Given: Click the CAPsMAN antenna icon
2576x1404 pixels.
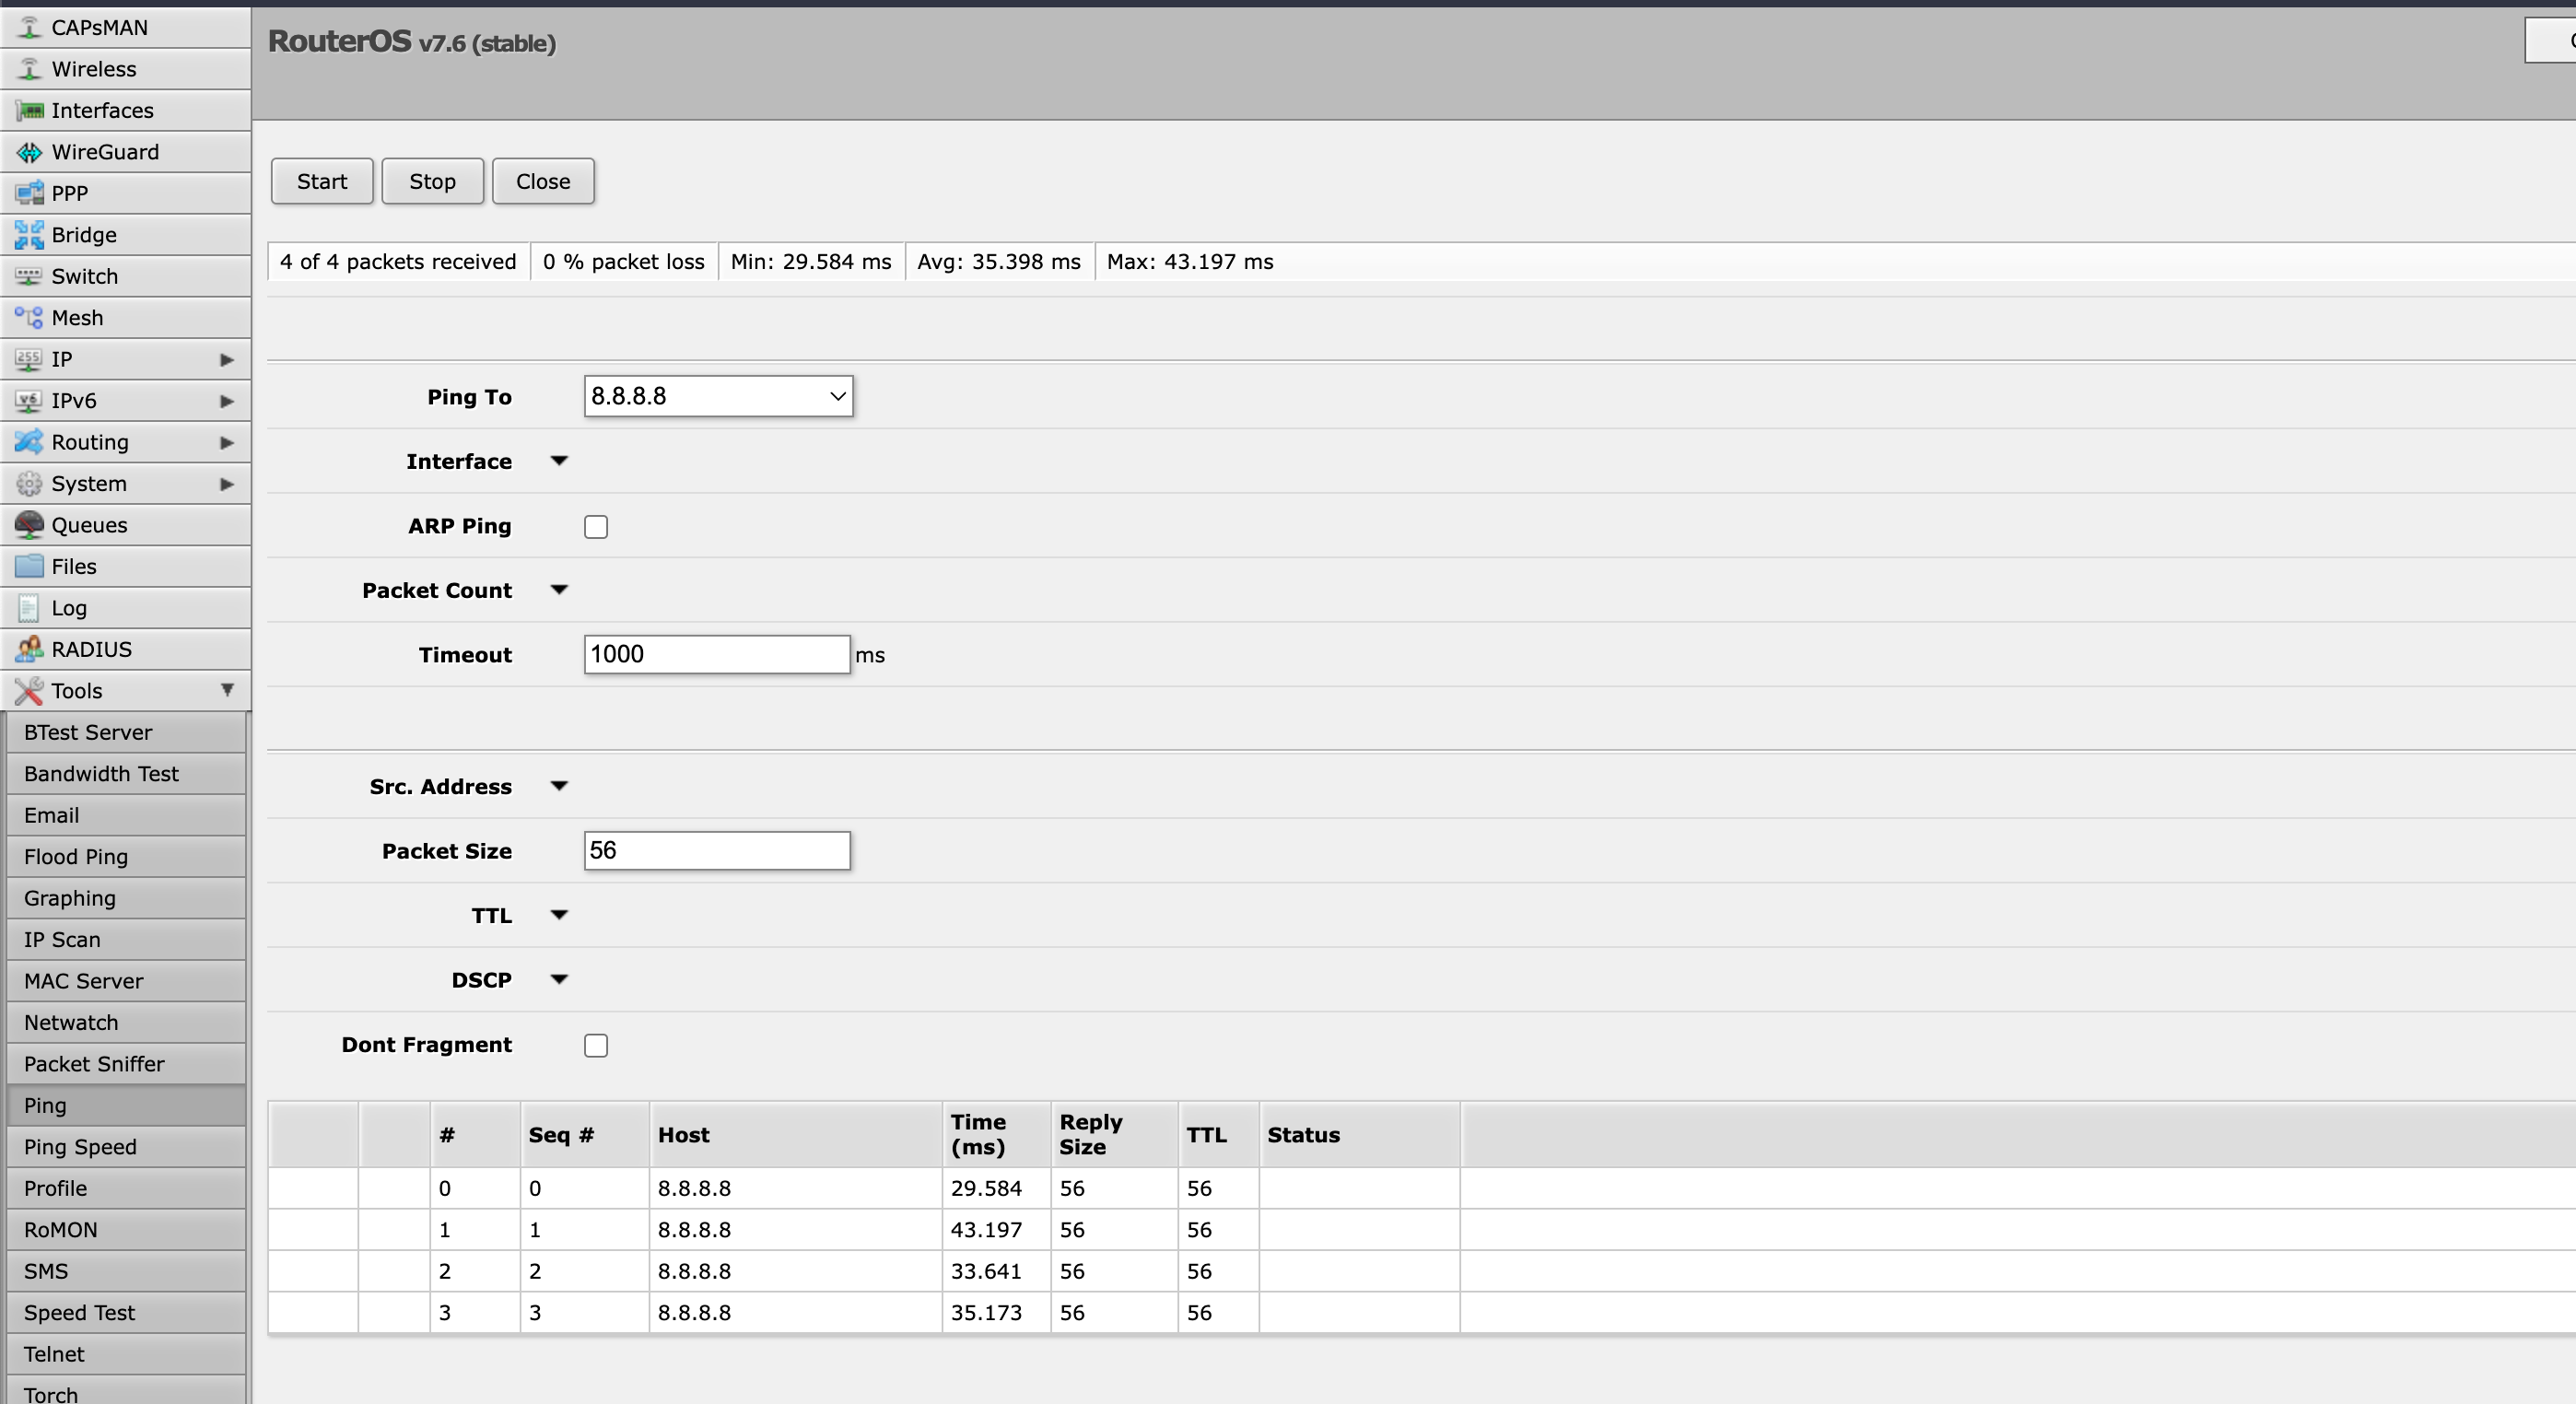Looking at the screenshot, I should click(29, 27).
